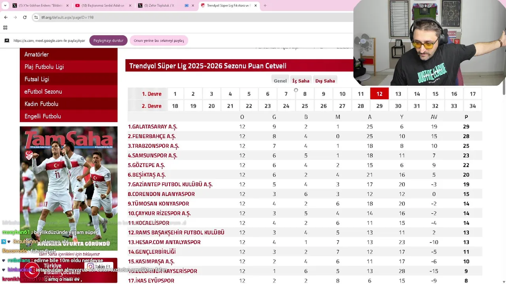Viewport: 506px width, 284px height.
Task: Open 6.BEŞİKTAŞ A.Ş. team link
Action: (147, 175)
